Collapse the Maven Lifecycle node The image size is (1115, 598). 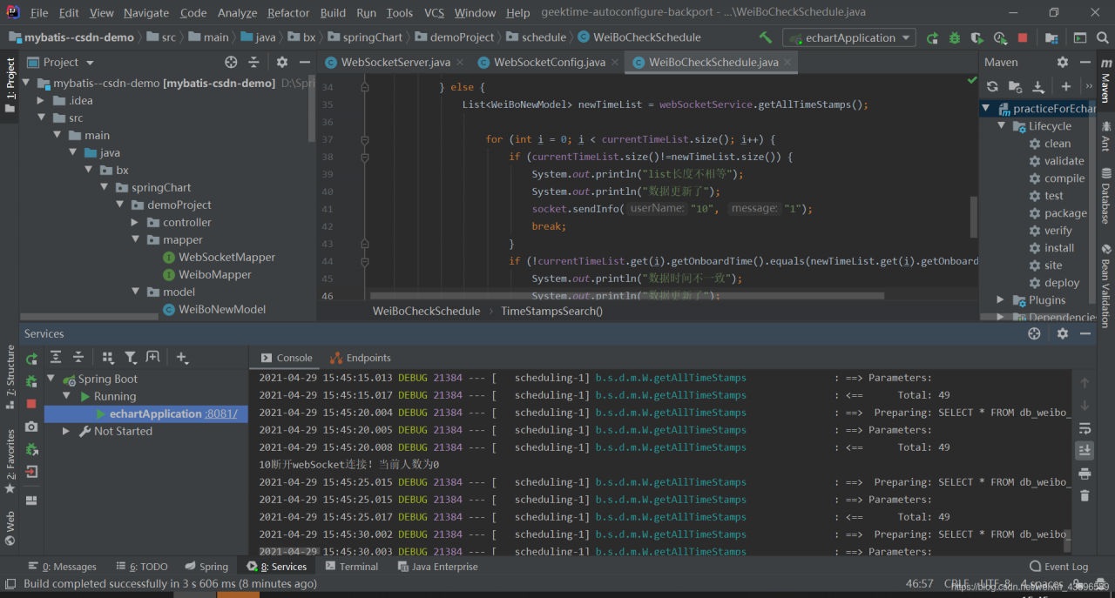pyautogui.click(x=1002, y=126)
